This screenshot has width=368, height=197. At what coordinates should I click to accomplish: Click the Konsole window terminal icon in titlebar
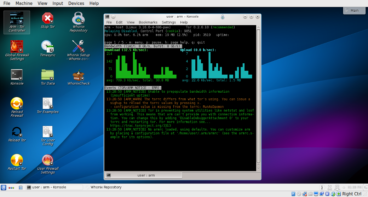107,17
